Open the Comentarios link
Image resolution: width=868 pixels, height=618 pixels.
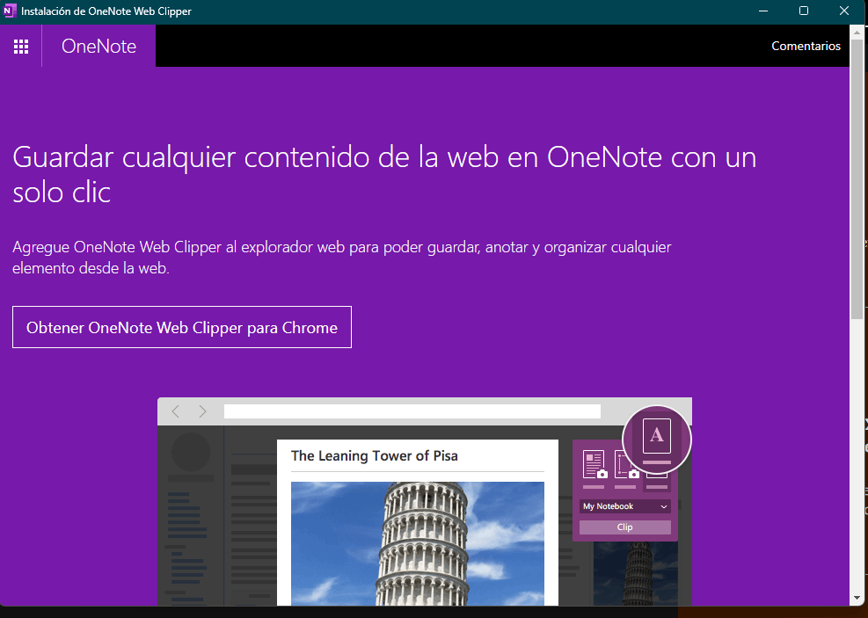click(x=806, y=46)
